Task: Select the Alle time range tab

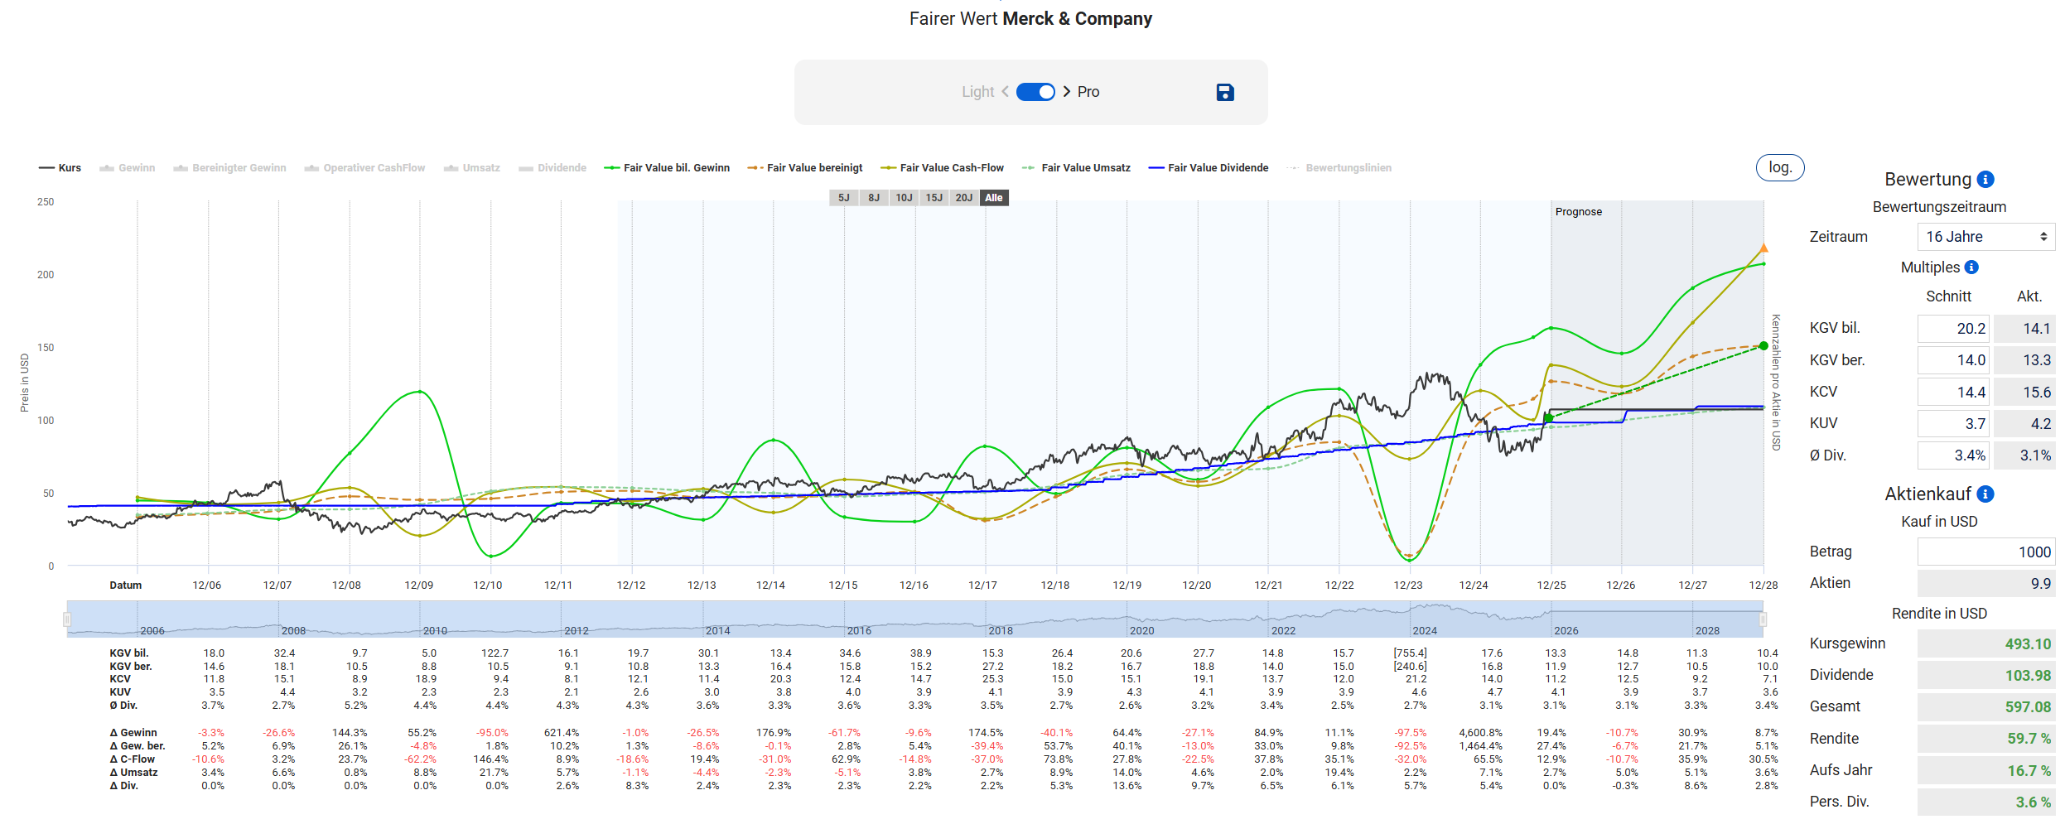Action: click(x=994, y=198)
